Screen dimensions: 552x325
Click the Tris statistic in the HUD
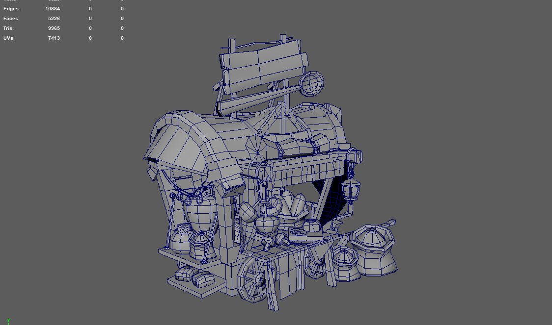(54, 28)
